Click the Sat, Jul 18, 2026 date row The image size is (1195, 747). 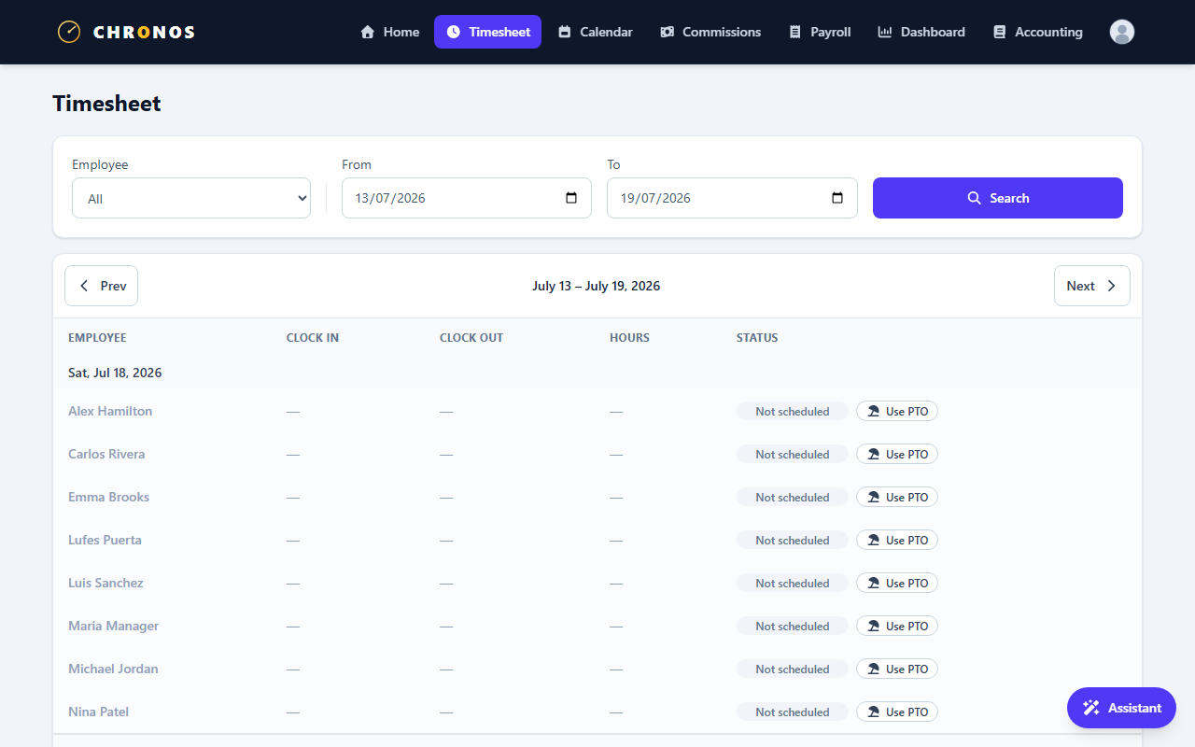[x=597, y=373]
